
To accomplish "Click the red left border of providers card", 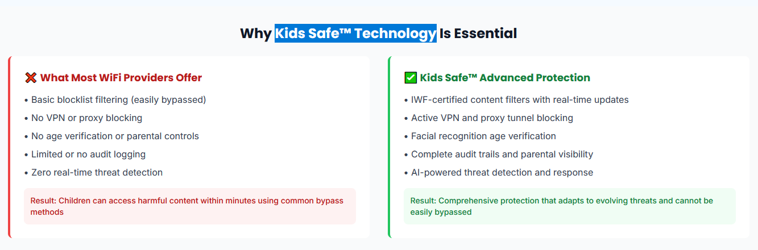I will [10, 147].
